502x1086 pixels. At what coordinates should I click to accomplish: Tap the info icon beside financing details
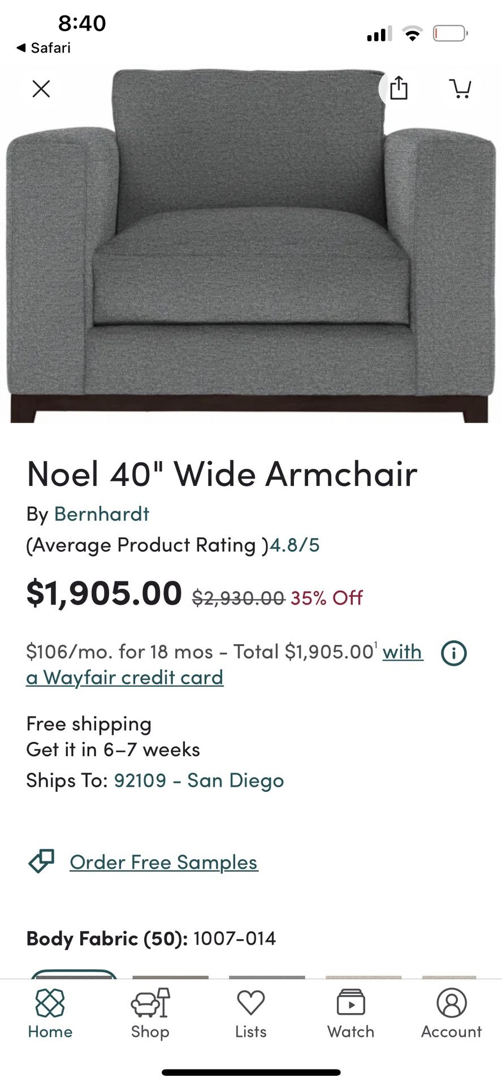[453, 652]
